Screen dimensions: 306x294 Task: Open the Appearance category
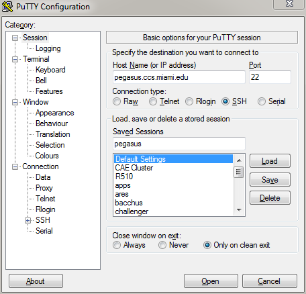(x=55, y=113)
